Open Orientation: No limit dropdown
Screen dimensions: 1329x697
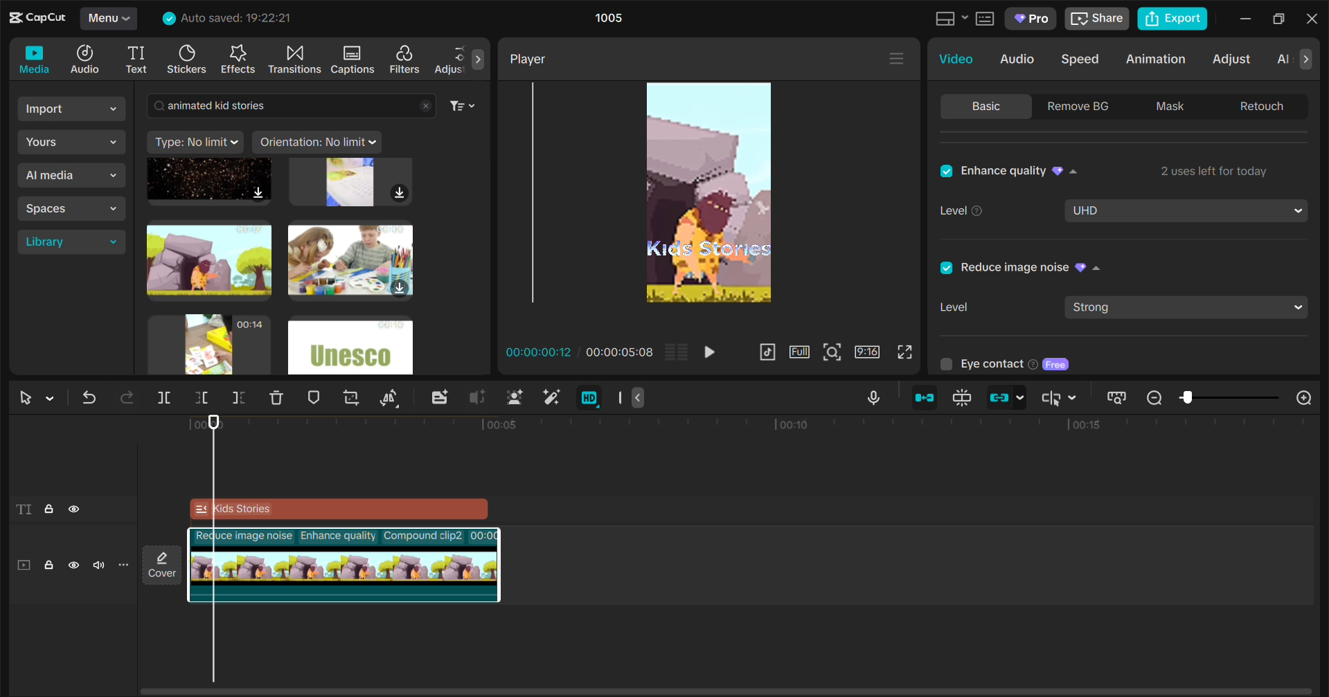317,142
